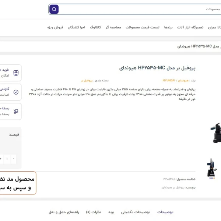Click the guarantee checkmark badge icon
Screen dimensions: 221x221
[16, 92]
